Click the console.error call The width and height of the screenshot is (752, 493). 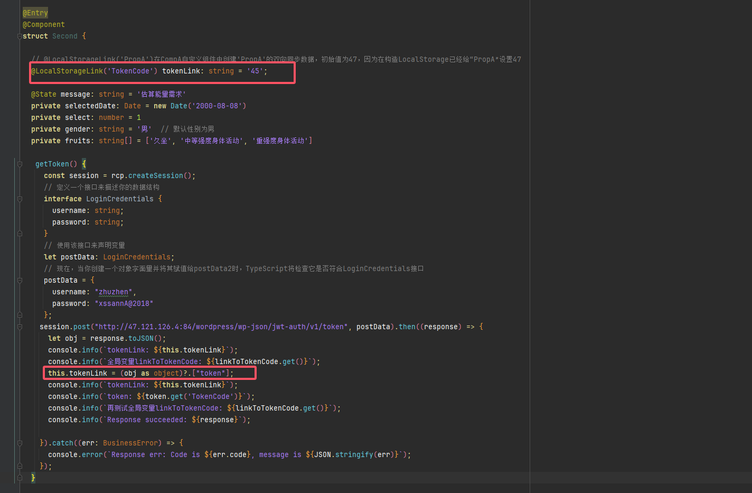(76, 454)
